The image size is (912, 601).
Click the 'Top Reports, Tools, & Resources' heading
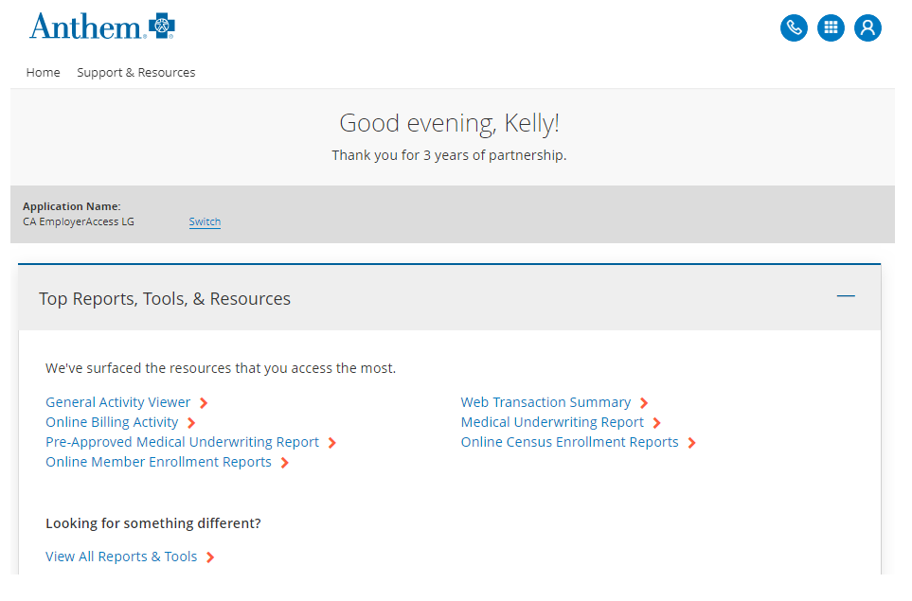point(165,298)
